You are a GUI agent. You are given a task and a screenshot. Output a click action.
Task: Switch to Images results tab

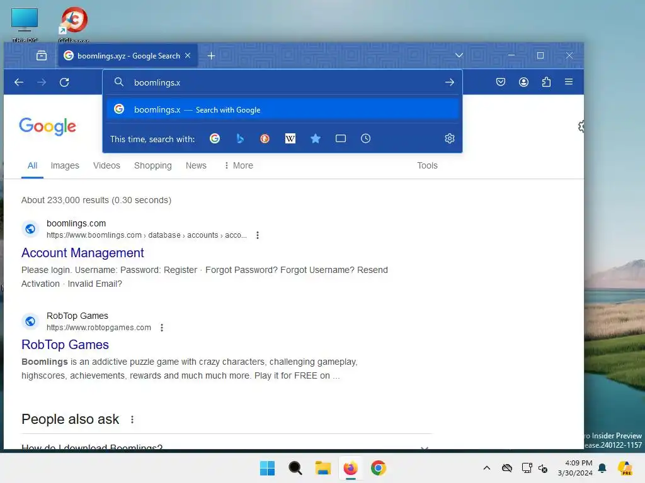pyautogui.click(x=65, y=165)
